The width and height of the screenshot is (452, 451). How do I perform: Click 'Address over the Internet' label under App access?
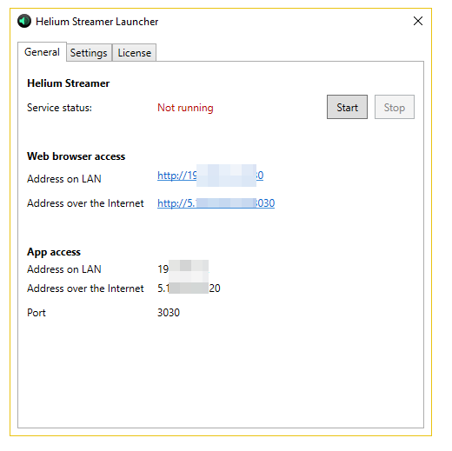pos(85,289)
